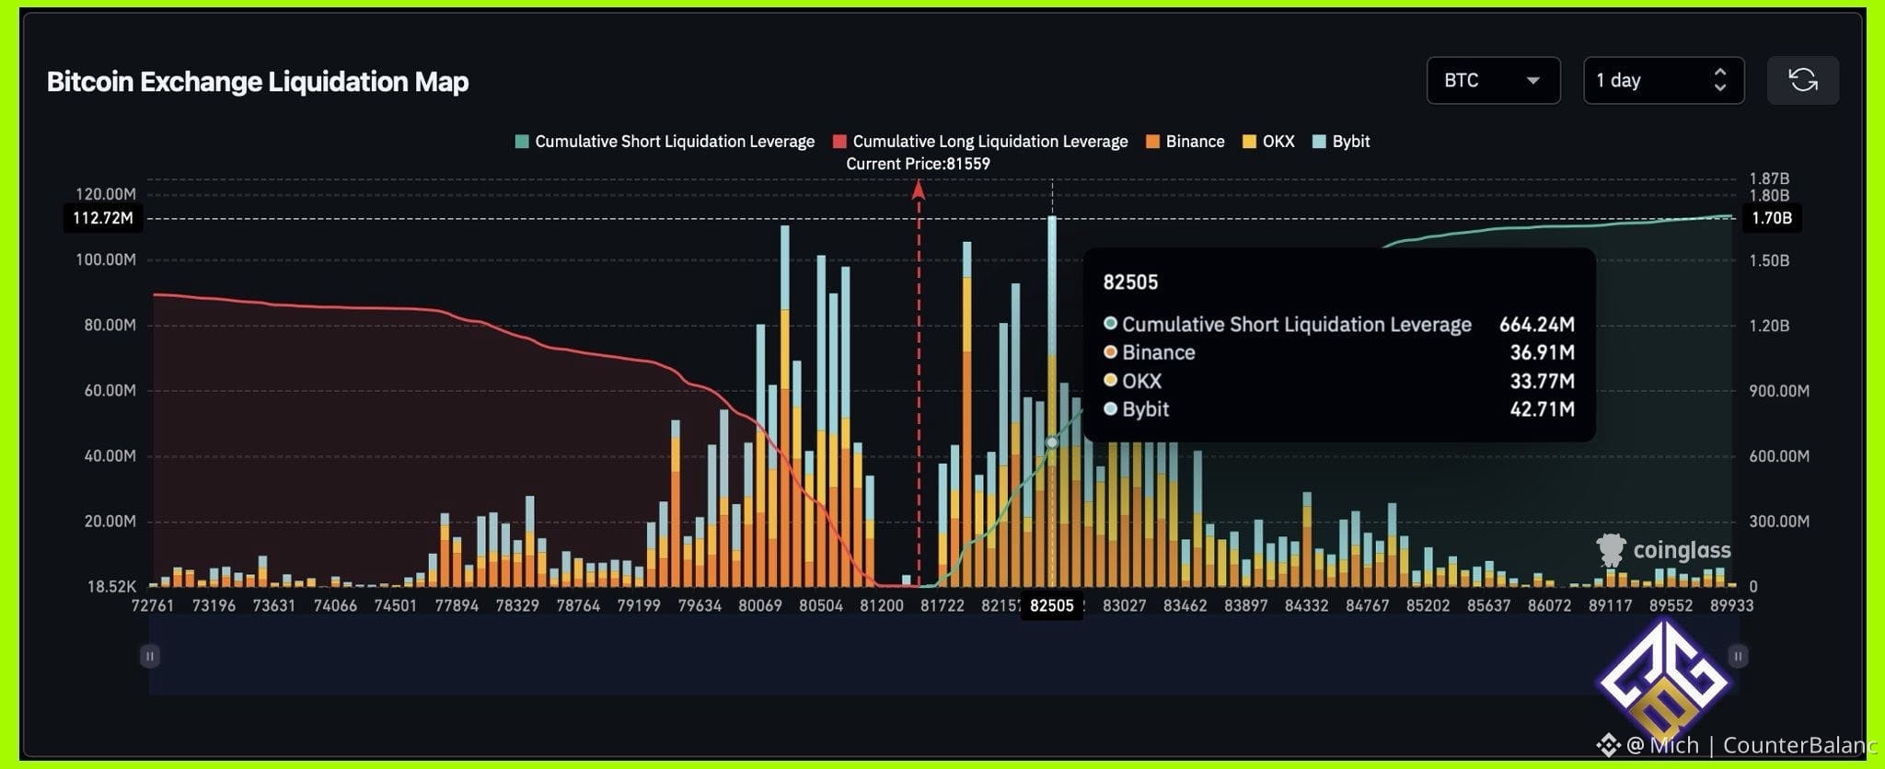
Task: Click the red Cumulative Long legend swatch
Action: click(x=839, y=142)
